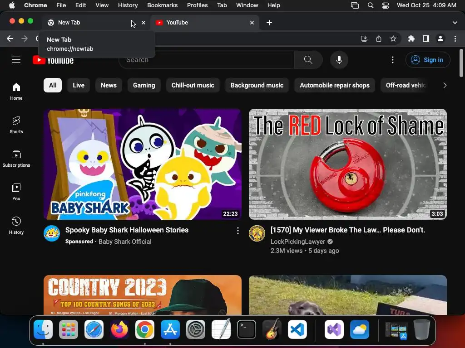The image size is (465, 348).
Task: Expand the tab search dropdown arrow
Action: coord(455,23)
